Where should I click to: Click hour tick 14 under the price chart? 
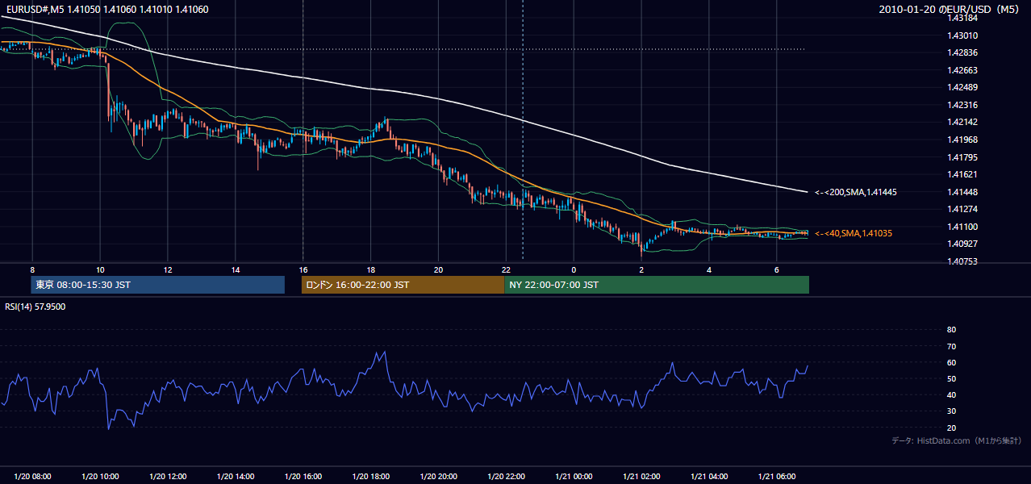click(236, 269)
